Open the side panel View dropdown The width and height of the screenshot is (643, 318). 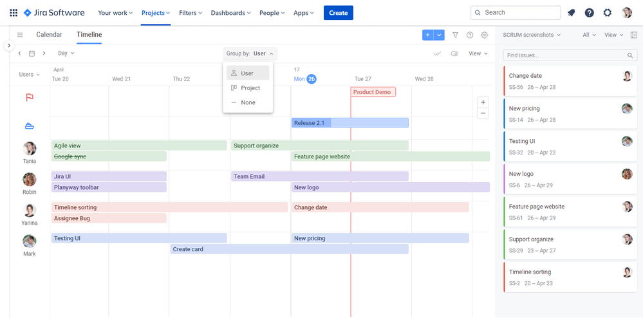coord(614,35)
